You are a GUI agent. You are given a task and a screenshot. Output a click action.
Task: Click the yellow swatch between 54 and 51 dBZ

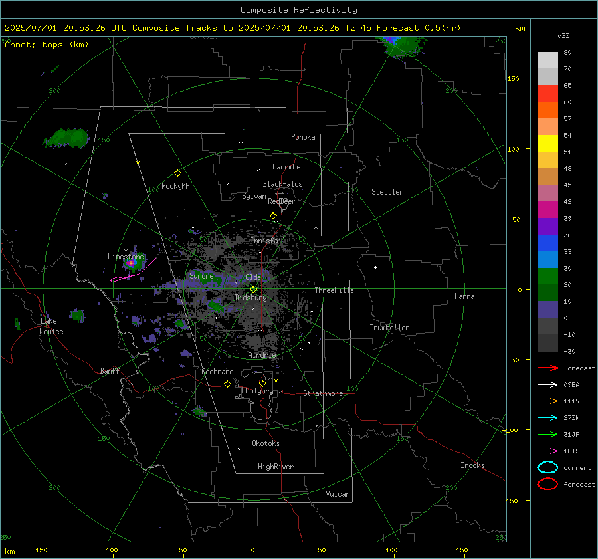548,144
